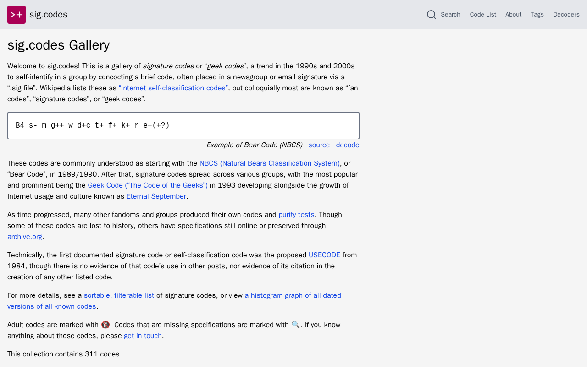Click the sig.codes logo icon
This screenshot has width=587, height=367.
coord(17,15)
